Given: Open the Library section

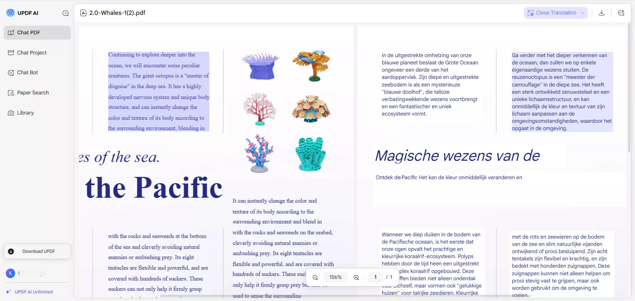Looking at the screenshot, I should tap(25, 113).
